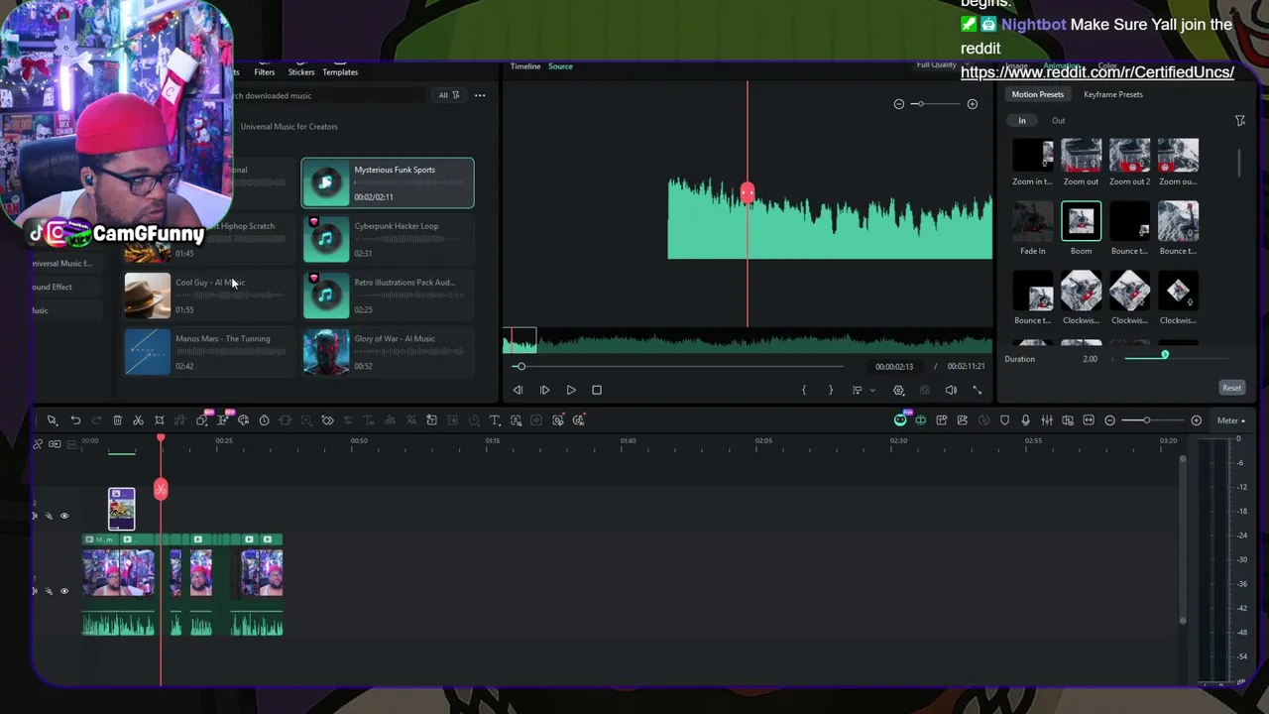This screenshot has height=714, width=1269.
Task: Select the crop tool icon
Action: pyautogui.click(x=160, y=420)
